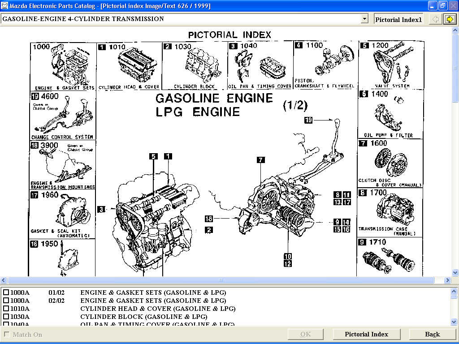
Task: Select callout 2 between engine and transmission
Action: pyautogui.click(x=209, y=230)
